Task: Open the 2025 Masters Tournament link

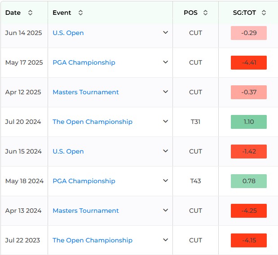Action: click(86, 92)
